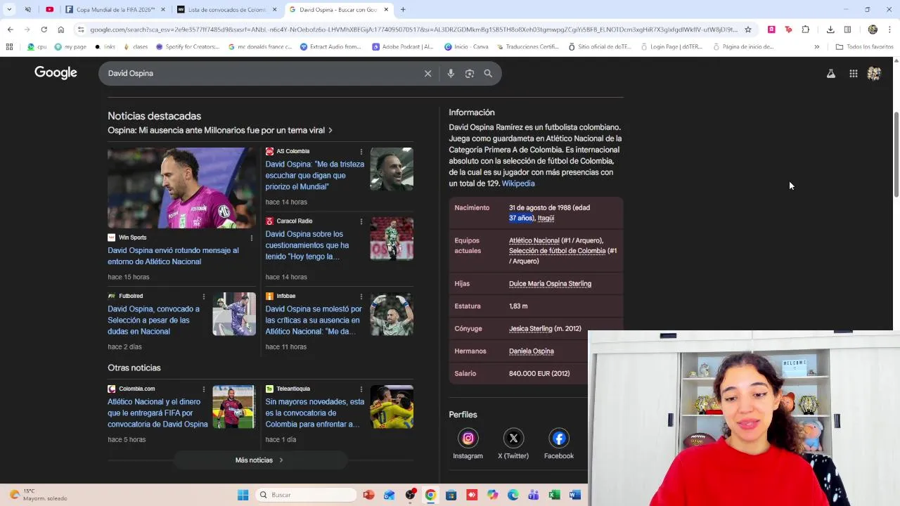Open Spotify for Creators bookmark
Screen dimensions: 900x506
click(188, 47)
